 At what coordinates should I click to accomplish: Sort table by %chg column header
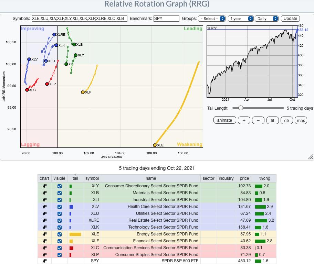coord(264,178)
